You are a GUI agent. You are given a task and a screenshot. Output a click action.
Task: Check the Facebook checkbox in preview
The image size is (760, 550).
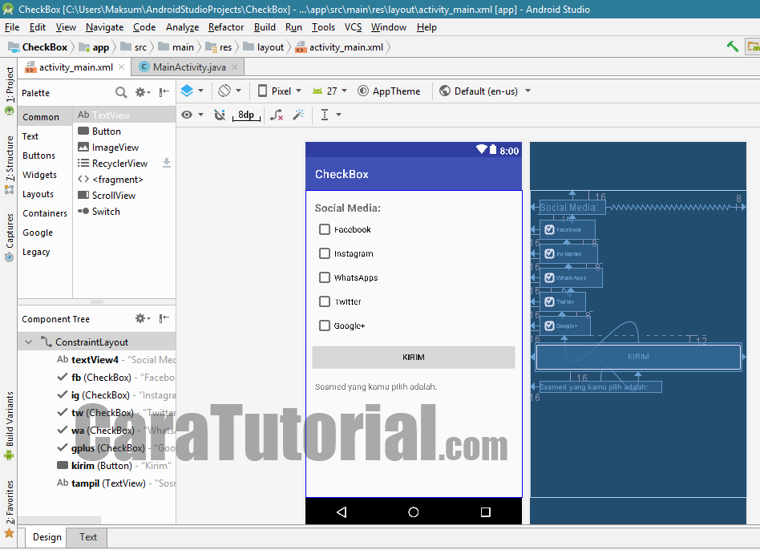click(325, 229)
